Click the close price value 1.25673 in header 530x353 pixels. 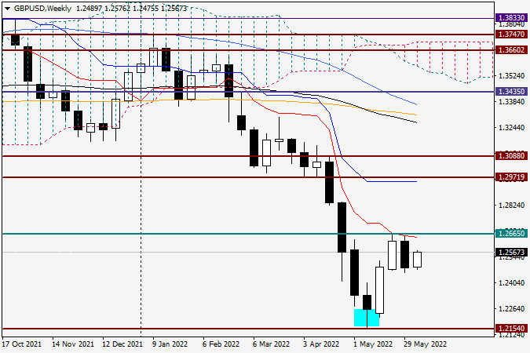tap(173, 9)
